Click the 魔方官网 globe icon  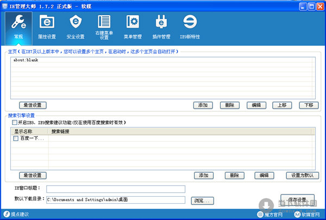[x=260, y=214]
